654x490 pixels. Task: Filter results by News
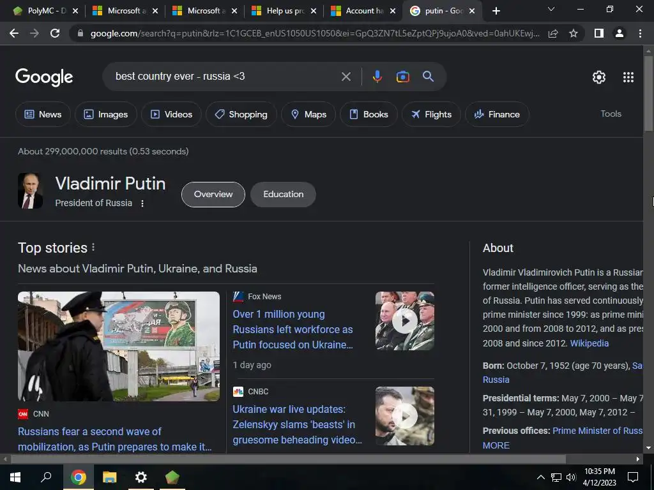pos(43,114)
